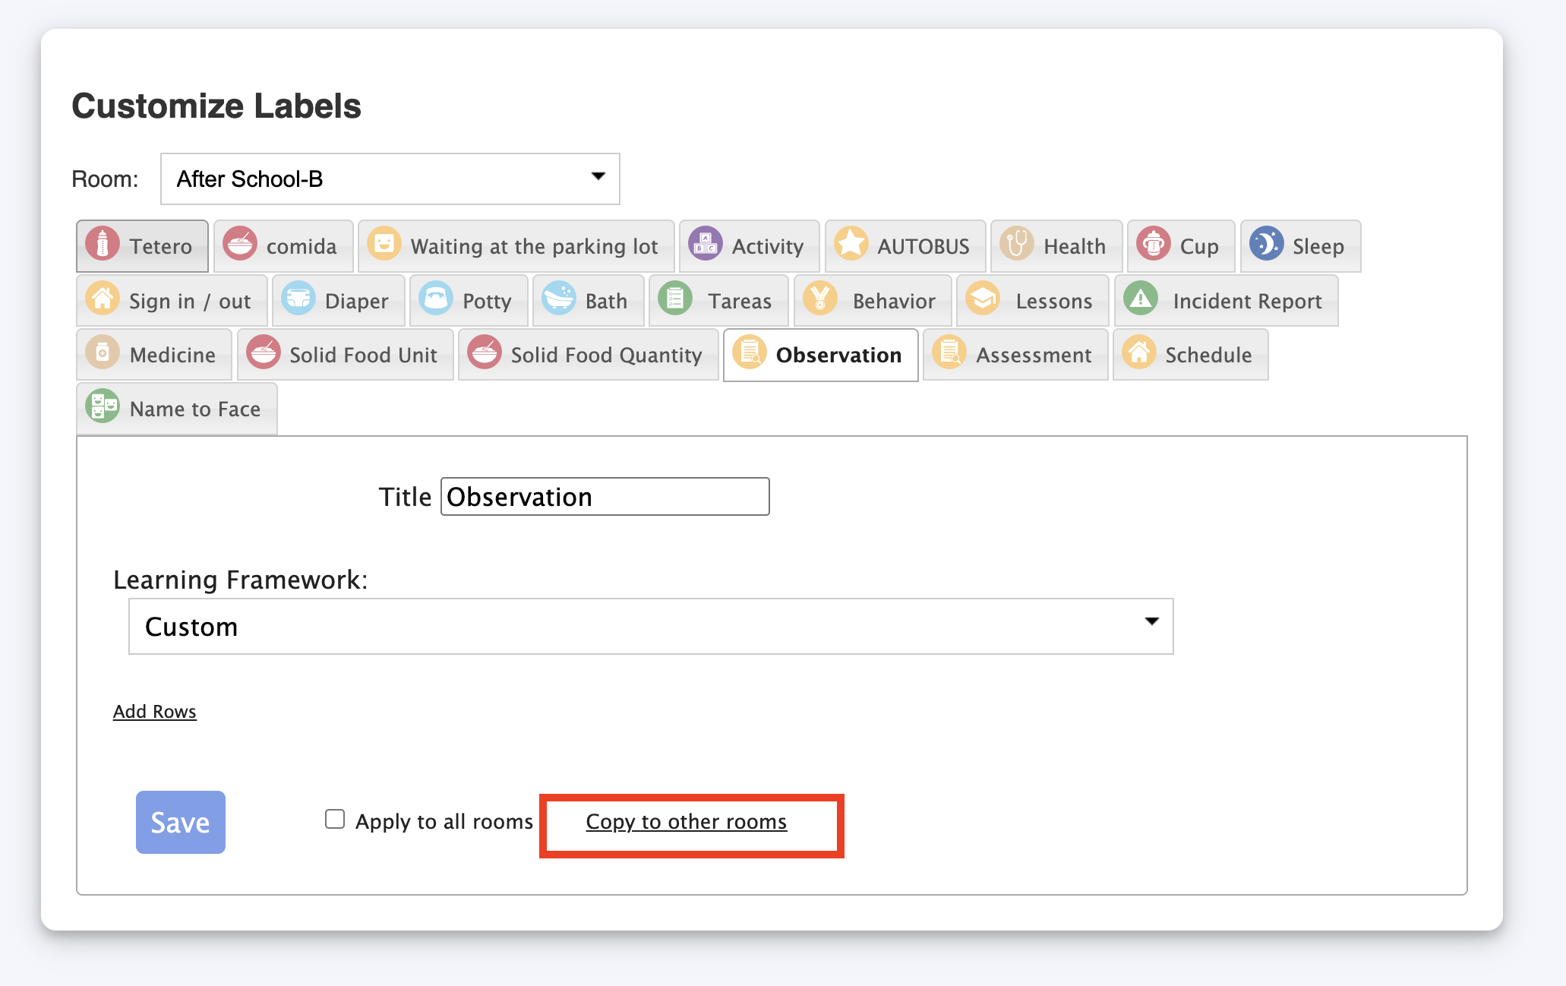Open the Room dropdown

[390, 179]
